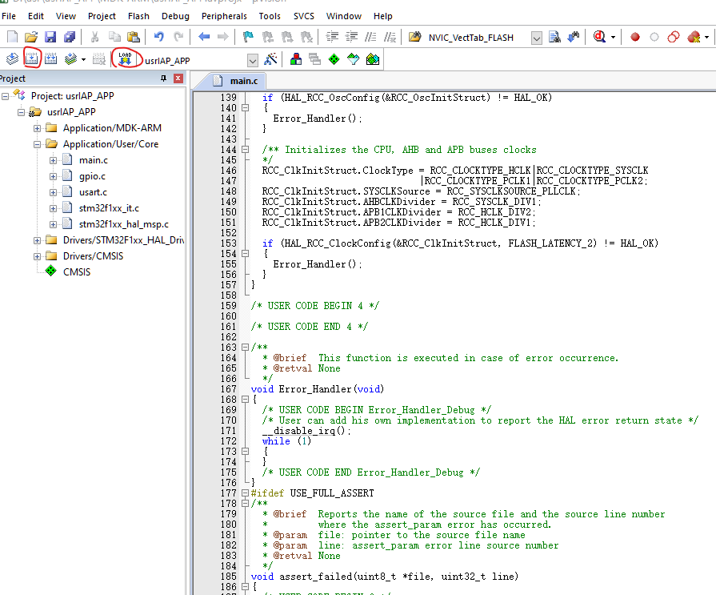Viewport: 716px width, 595px height.
Task: Open Manage Project Items icon
Action: (296, 59)
